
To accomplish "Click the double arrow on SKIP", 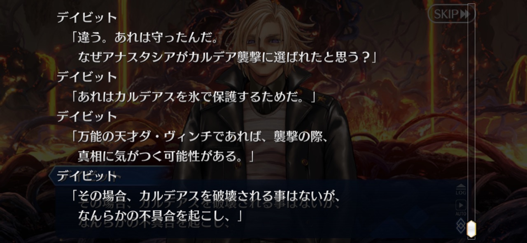I will tap(465, 14).
